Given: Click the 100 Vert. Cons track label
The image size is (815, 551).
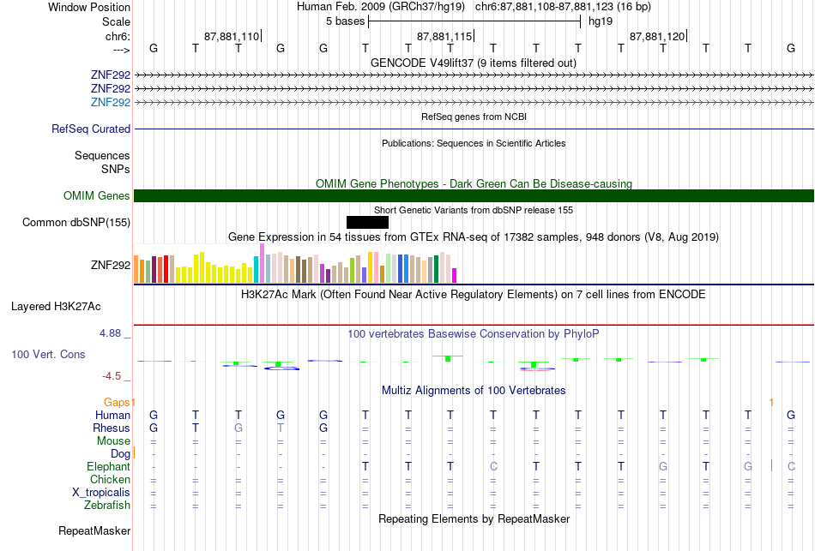Looking at the screenshot, I should 48,354.
